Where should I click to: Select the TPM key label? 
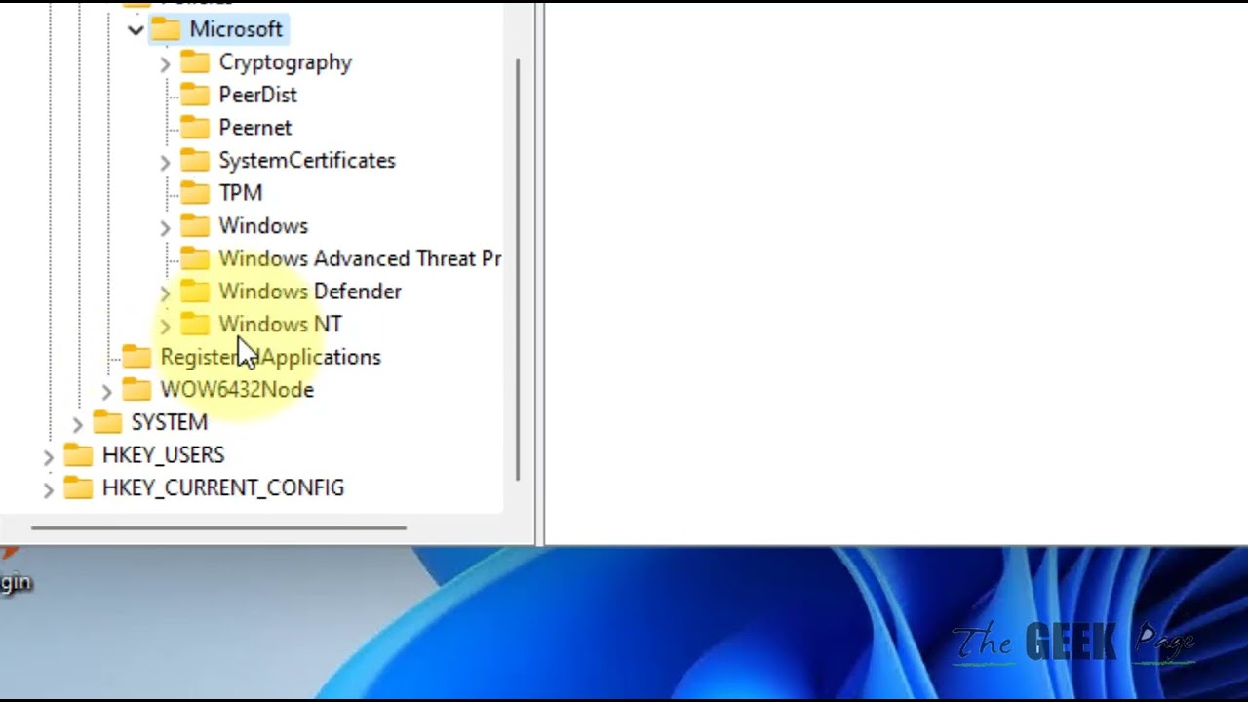tap(240, 193)
